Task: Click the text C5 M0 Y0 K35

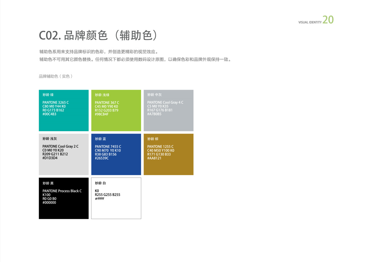Action: [x=158, y=106]
